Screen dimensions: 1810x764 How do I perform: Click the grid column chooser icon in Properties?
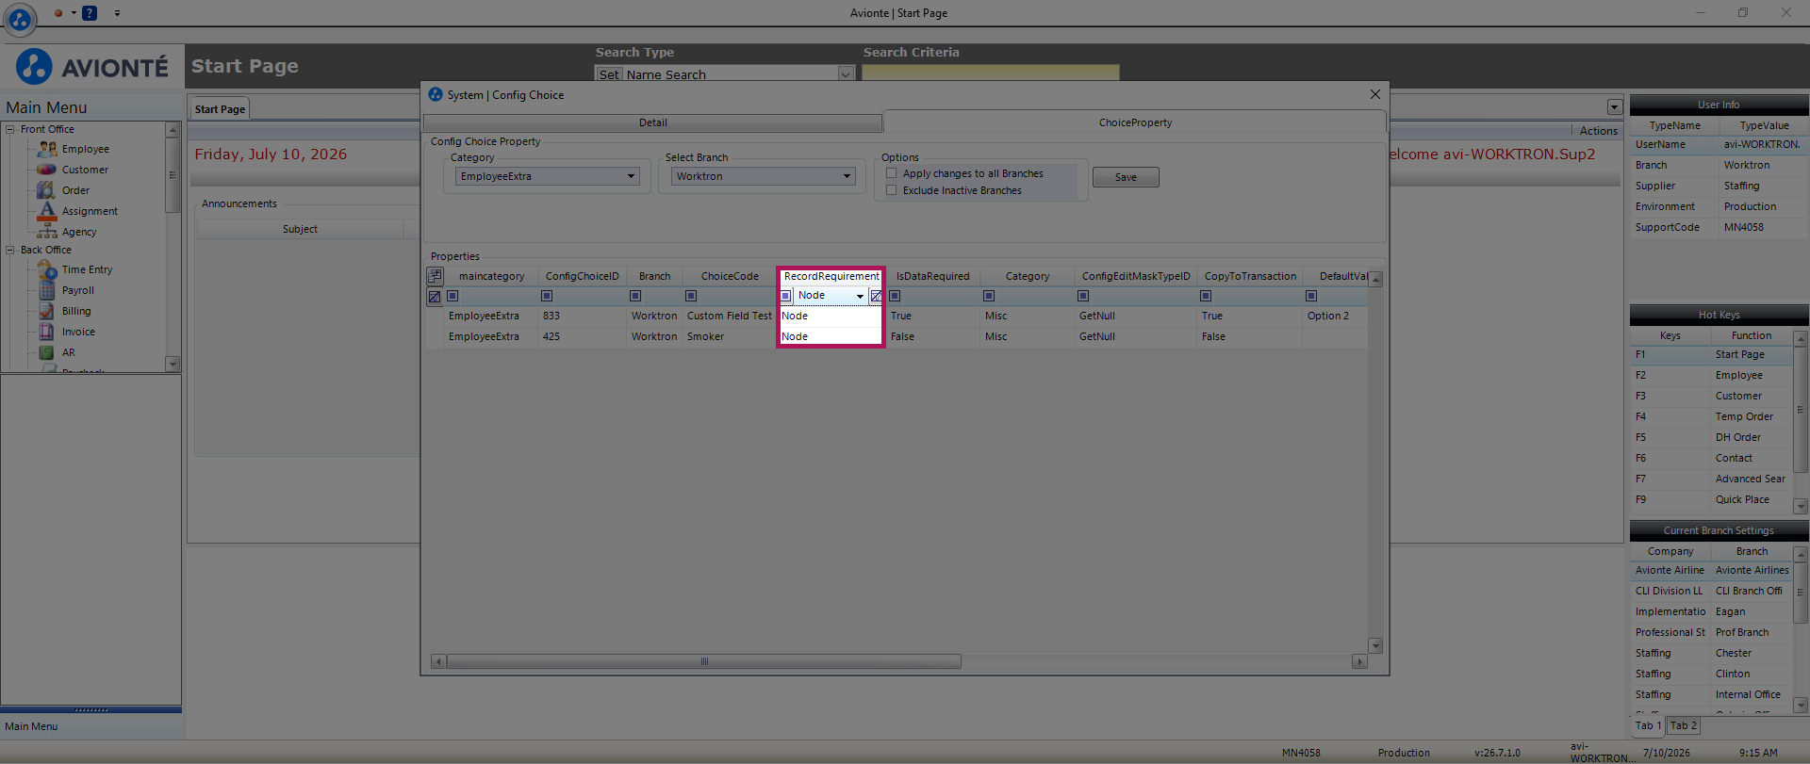click(435, 276)
